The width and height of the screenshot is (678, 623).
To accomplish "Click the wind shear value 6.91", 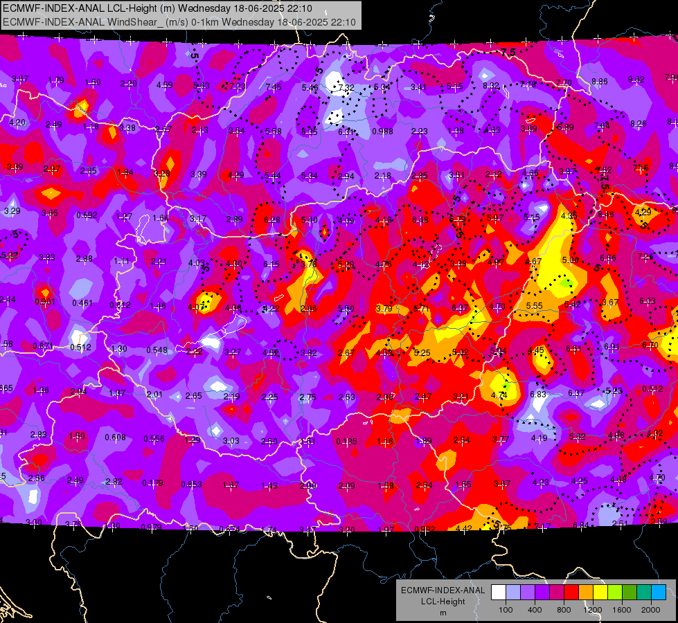I will click(x=612, y=346).
